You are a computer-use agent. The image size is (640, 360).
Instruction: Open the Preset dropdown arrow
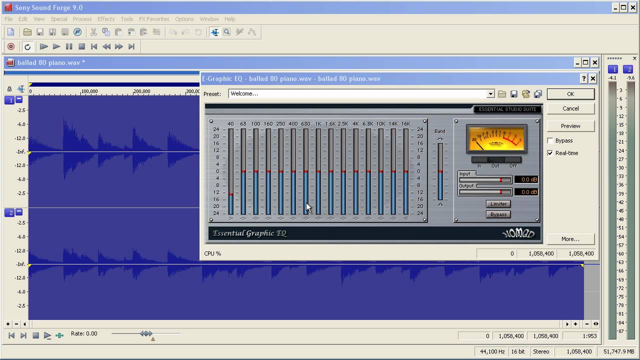click(490, 94)
